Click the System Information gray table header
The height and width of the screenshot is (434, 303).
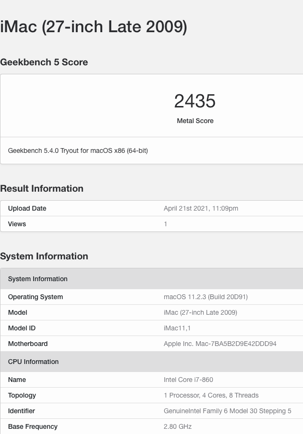(x=151, y=279)
